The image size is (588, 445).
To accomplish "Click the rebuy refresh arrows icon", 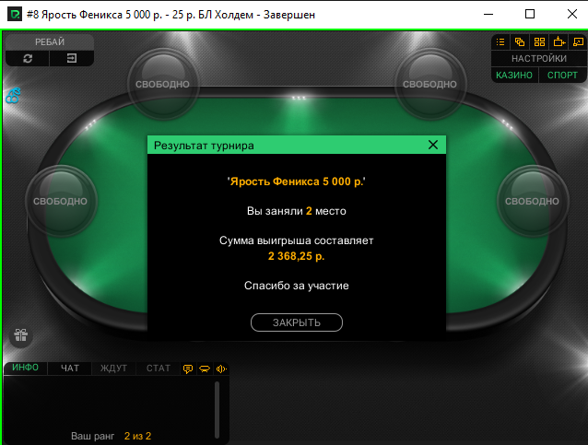I will (x=28, y=58).
